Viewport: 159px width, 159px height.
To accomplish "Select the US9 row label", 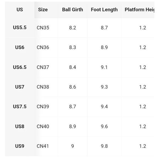I will coord(20,146).
